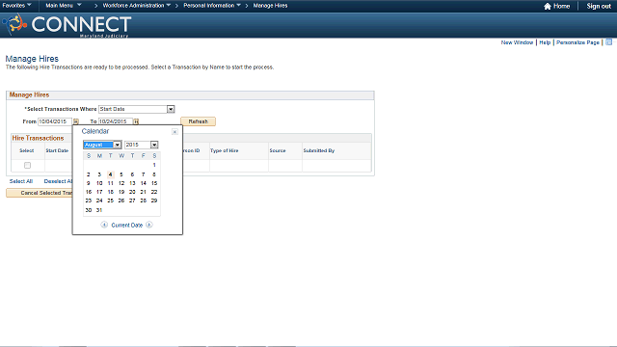The height and width of the screenshot is (347, 617).
Task: Close the Calendar popup
Action: (174, 132)
